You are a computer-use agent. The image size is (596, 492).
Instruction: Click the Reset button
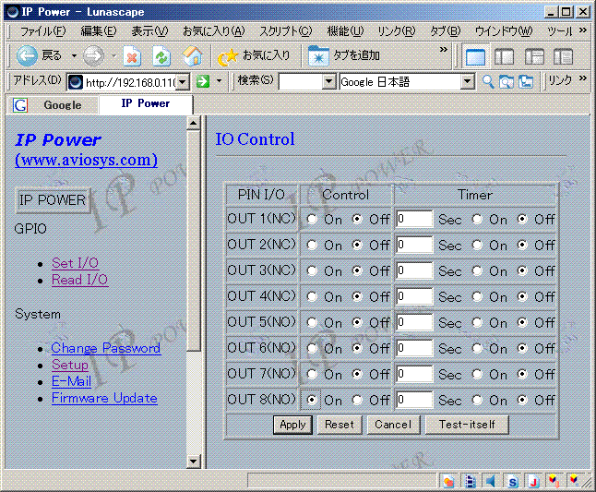click(340, 425)
